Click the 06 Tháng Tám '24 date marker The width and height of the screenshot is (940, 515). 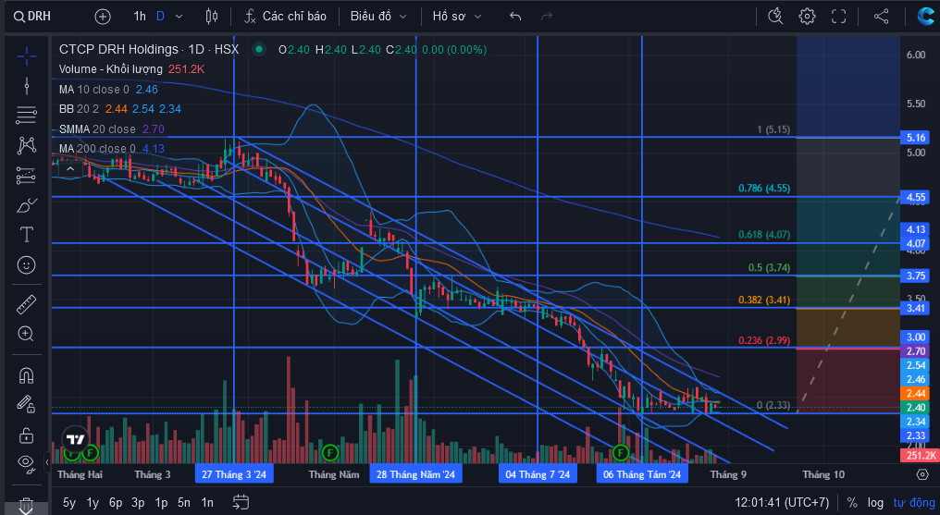coord(642,474)
